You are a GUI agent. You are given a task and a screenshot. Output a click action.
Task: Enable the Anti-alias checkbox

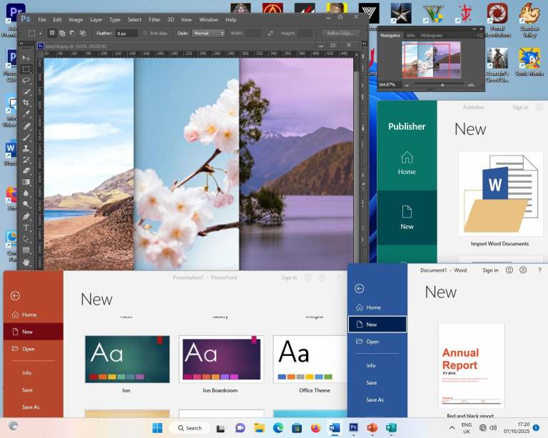[x=146, y=34]
